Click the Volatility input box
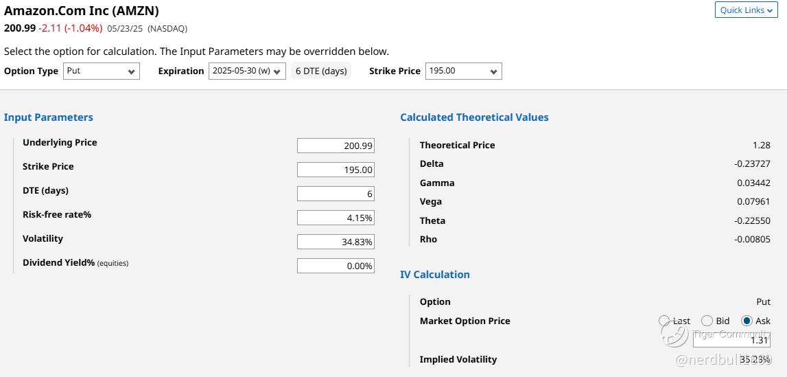787x377 pixels. pyautogui.click(x=336, y=242)
